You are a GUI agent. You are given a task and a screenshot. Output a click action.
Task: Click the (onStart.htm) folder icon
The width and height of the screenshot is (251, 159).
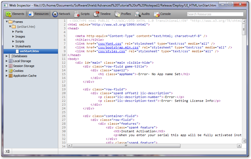[14, 27]
